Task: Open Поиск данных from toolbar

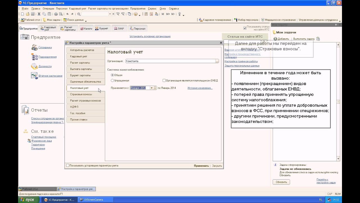Action: [x=73, y=20]
